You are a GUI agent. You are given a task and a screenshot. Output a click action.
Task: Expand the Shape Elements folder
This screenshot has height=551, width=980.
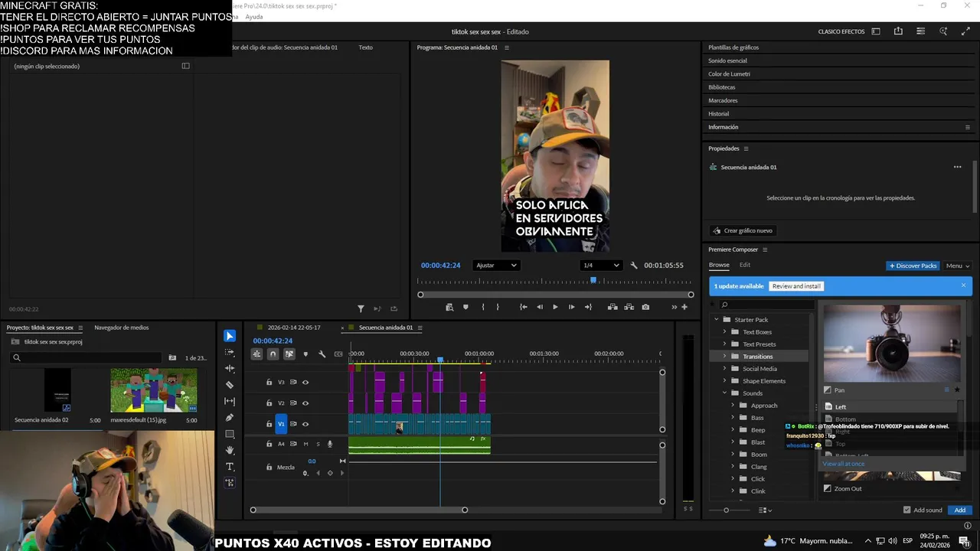pos(724,380)
